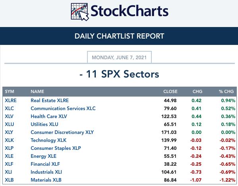Click the % CHG column header
The image size is (238, 186).
(x=226, y=91)
